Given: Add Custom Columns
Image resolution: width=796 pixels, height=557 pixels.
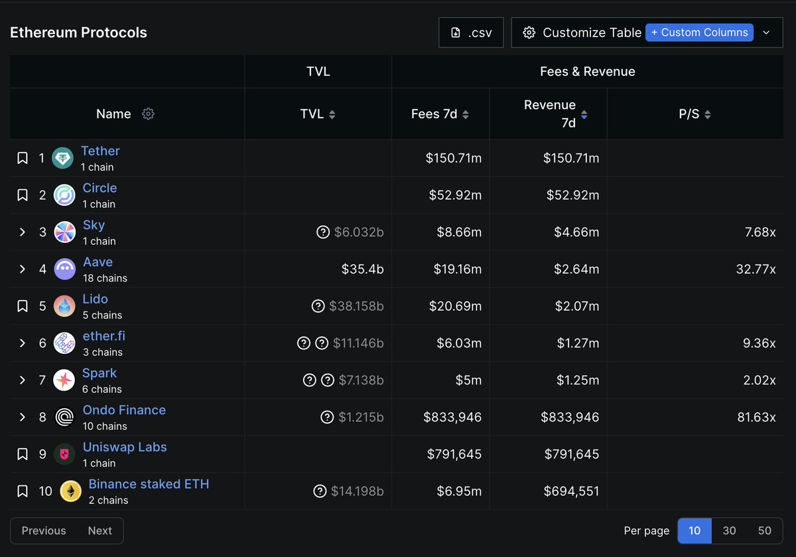Looking at the screenshot, I should 699,33.
